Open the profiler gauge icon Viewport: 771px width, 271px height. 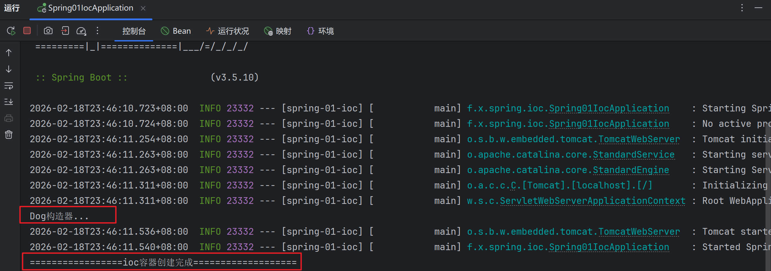(x=81, y=31)
